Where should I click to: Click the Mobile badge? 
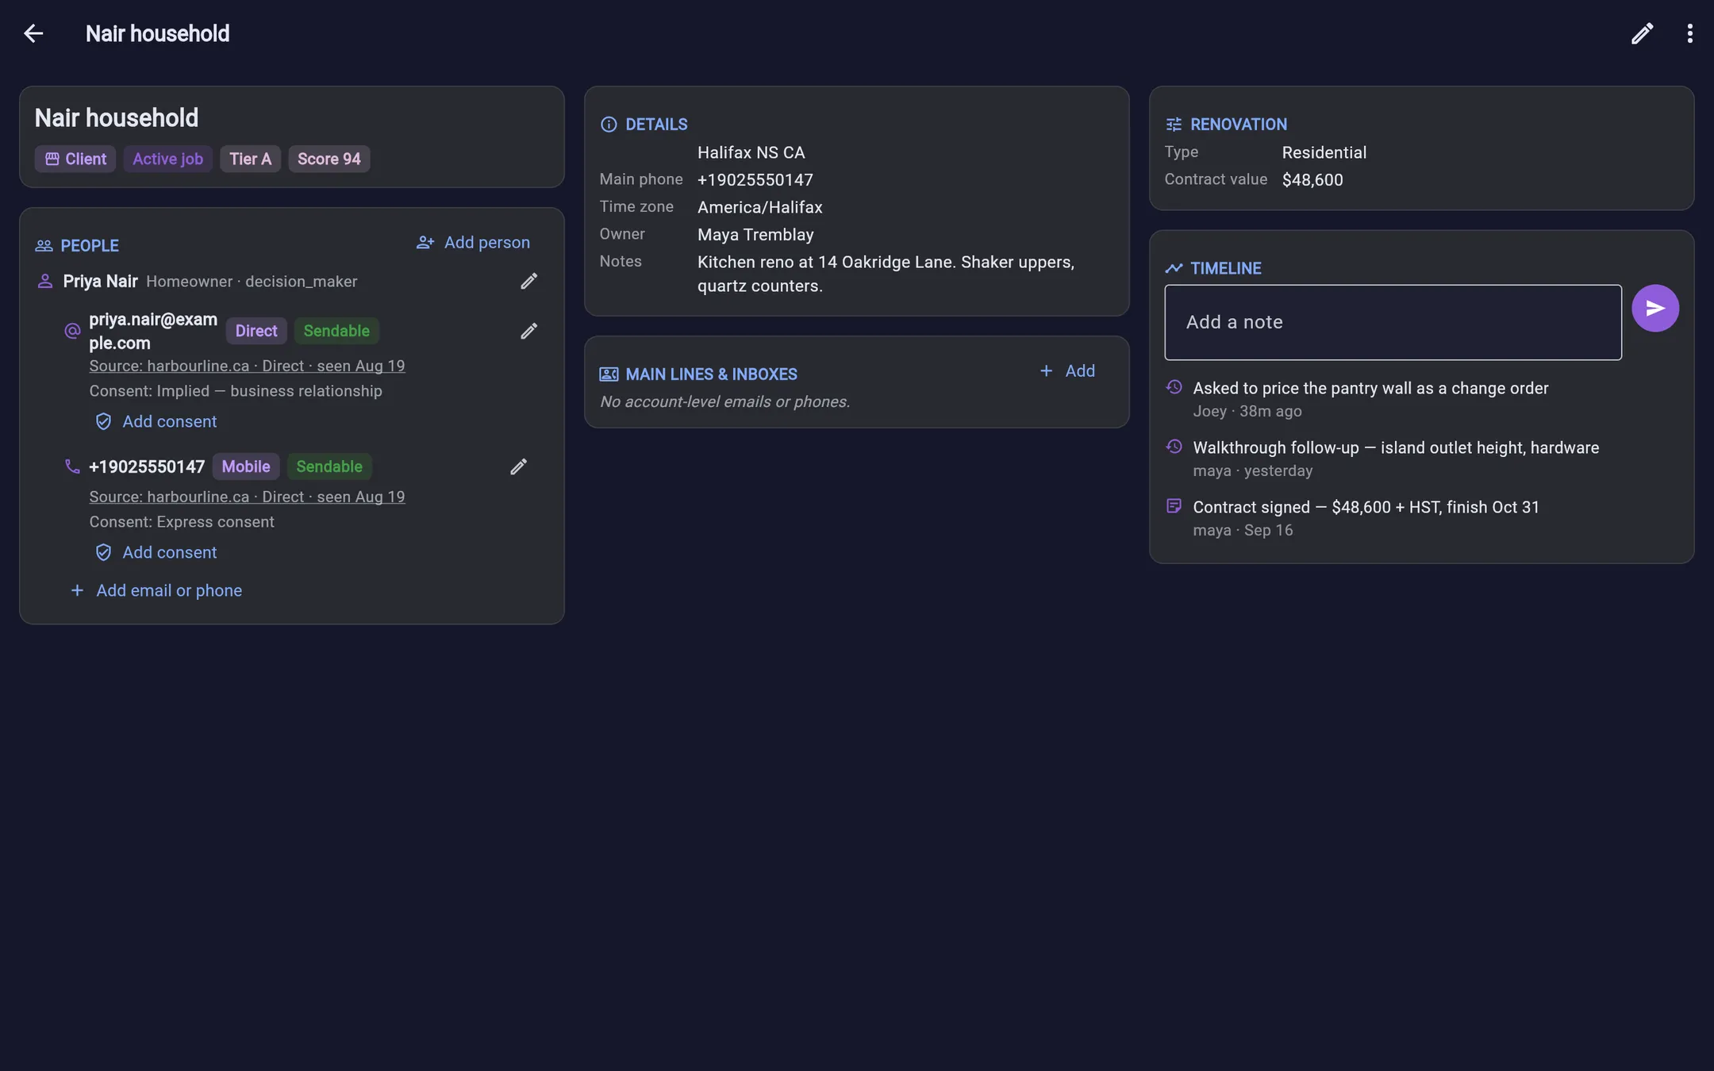pyautogui.click(x=246, y=467)
